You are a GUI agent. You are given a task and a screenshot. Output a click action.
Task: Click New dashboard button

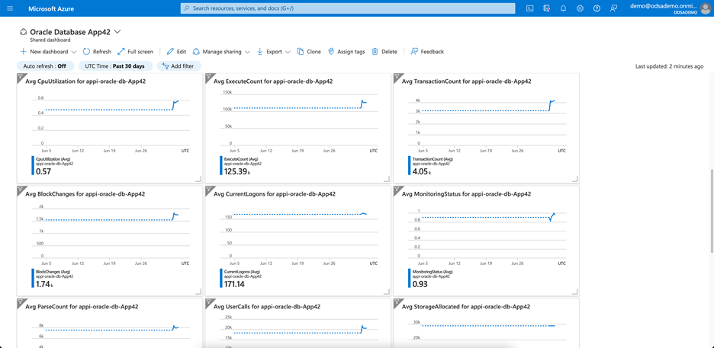(x=44, y=52)
